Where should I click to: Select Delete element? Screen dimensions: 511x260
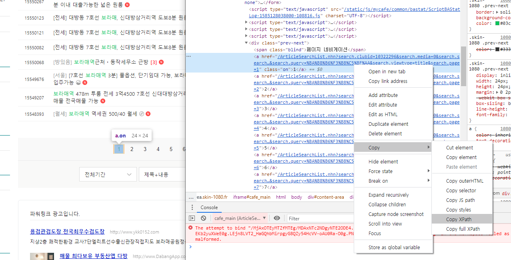coord(393,133)
